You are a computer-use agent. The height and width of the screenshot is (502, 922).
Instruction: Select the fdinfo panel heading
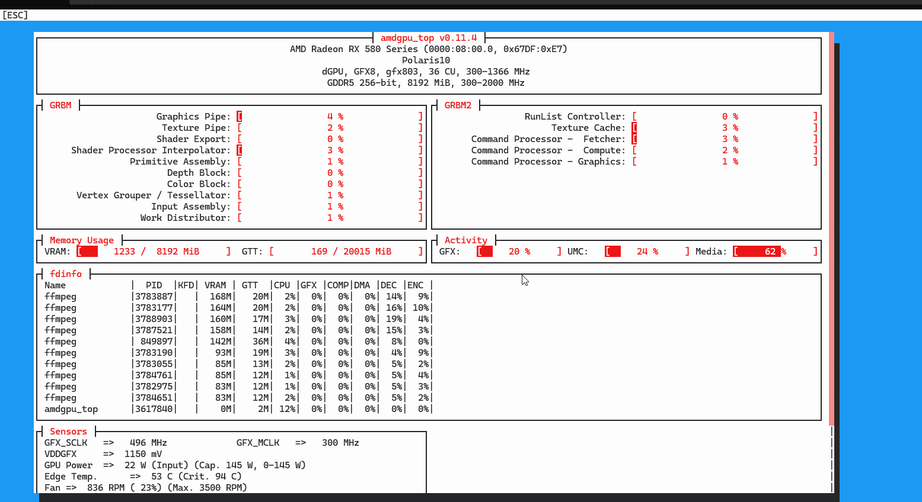click(66, 274)
